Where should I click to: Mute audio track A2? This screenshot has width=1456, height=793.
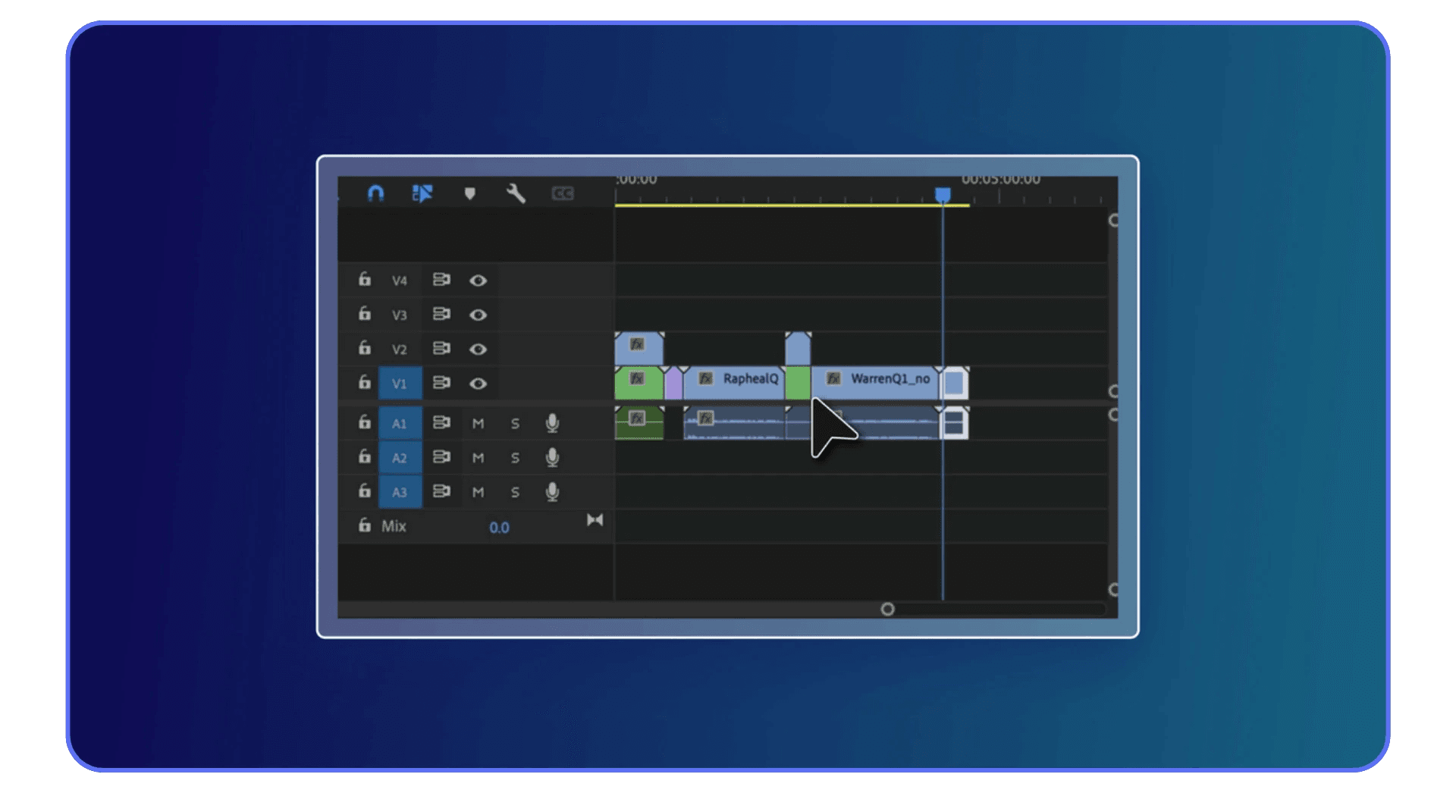coord(479,457)
